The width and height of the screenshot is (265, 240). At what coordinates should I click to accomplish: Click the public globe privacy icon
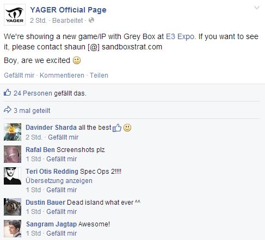[91, 20]
